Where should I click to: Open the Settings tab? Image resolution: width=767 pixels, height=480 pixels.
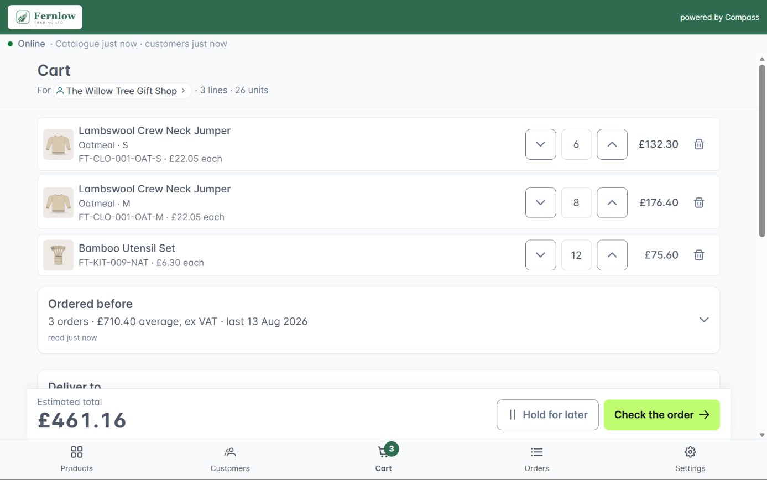pos(690,460)
